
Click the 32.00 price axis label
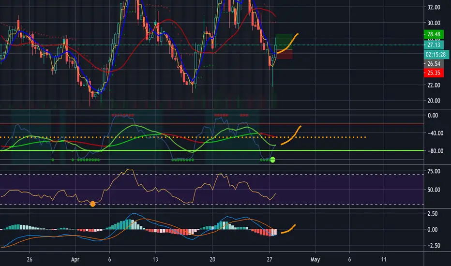(434, 7)
